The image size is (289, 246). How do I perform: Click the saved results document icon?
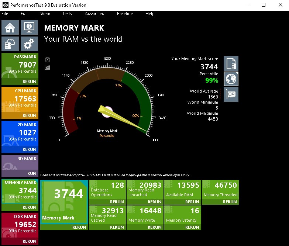tap(231, 63)
